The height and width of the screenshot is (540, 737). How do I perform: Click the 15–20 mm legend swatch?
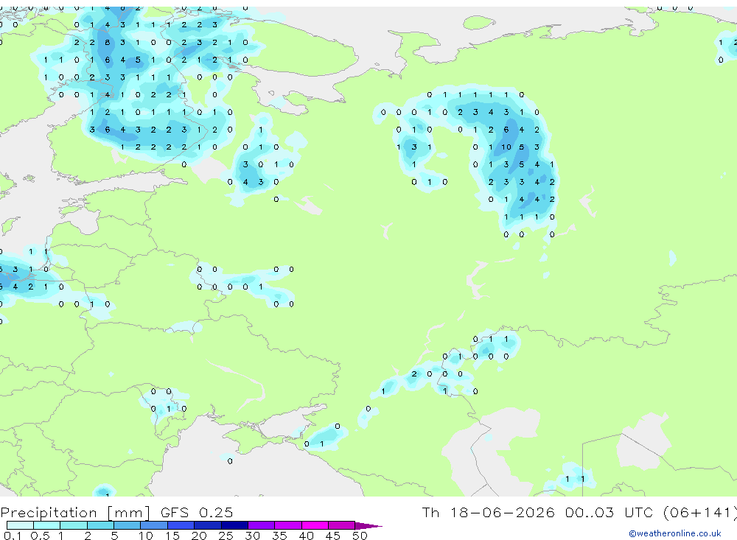pos(181,525)
